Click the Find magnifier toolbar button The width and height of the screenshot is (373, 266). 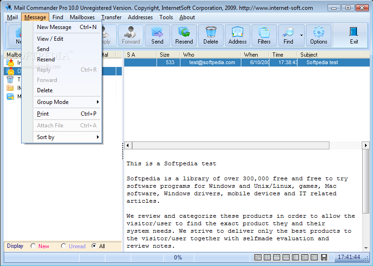tap(288, 35)
